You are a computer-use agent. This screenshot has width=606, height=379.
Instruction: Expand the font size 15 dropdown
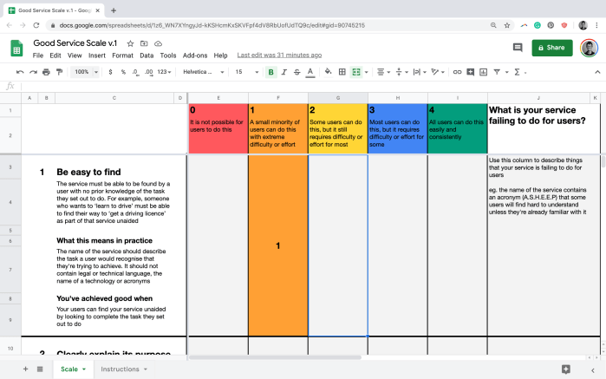pos(246,72)
